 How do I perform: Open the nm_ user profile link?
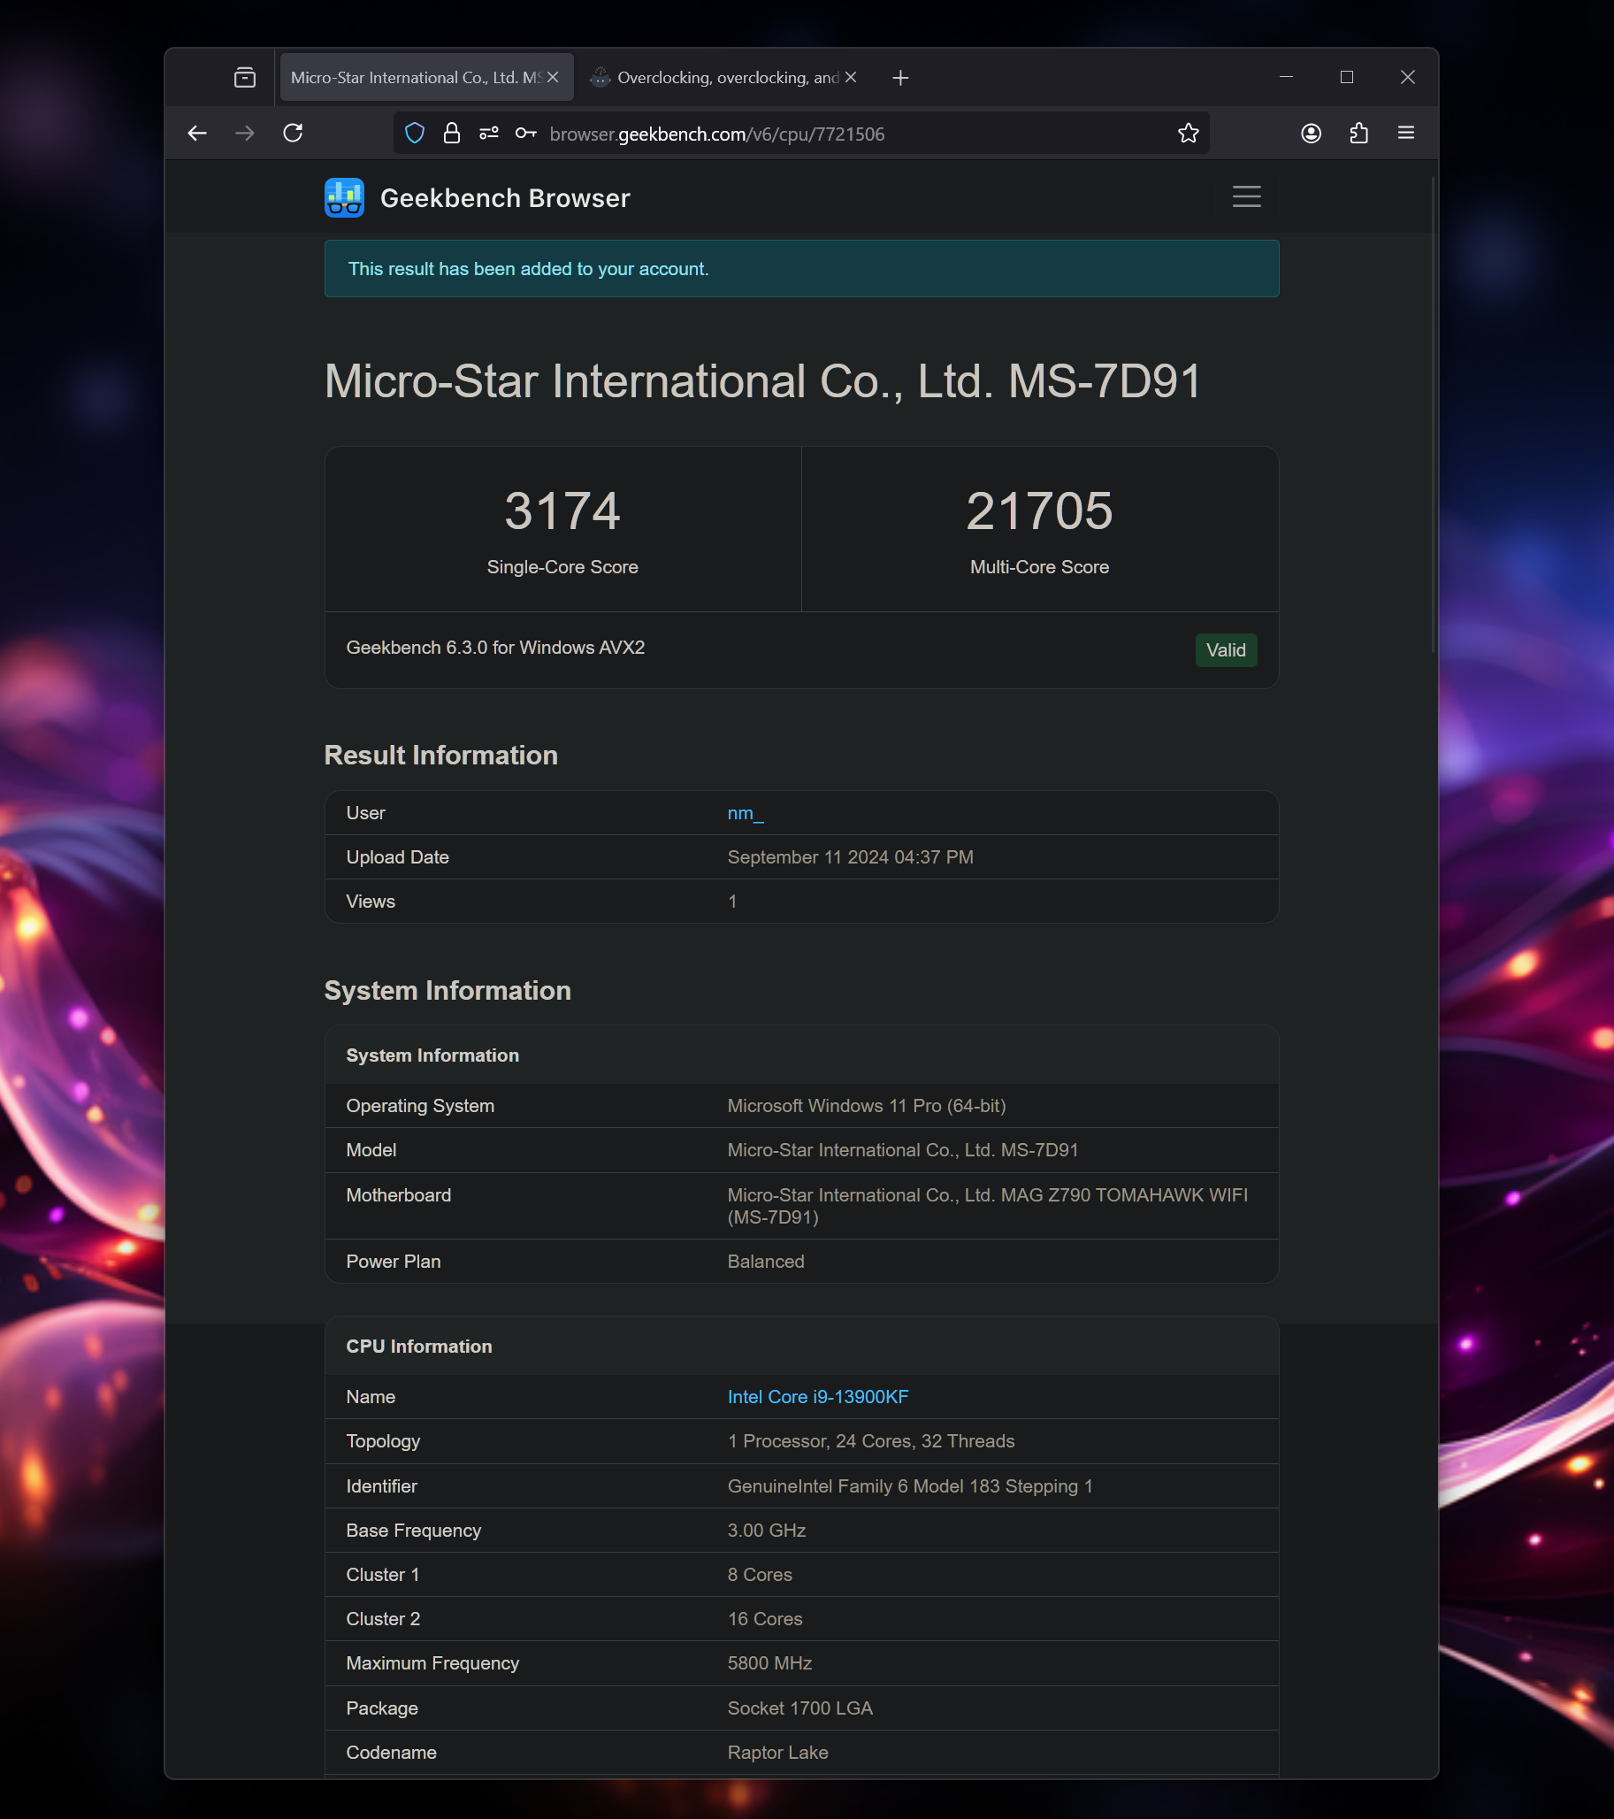point(746,813)
